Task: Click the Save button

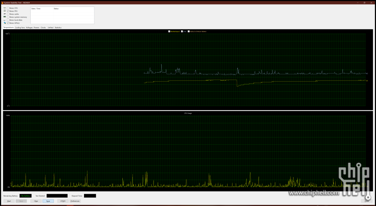Action: (48, 201)
